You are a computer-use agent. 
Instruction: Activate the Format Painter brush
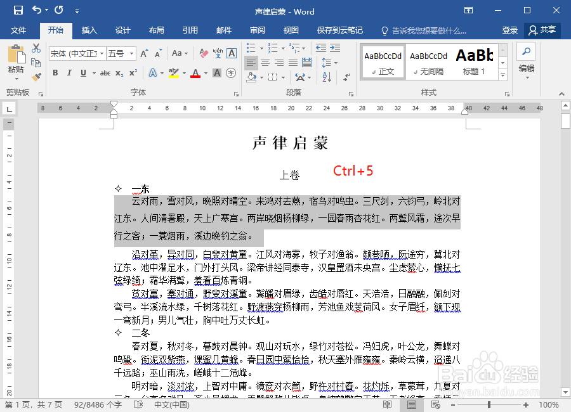[x=36, y=77]
